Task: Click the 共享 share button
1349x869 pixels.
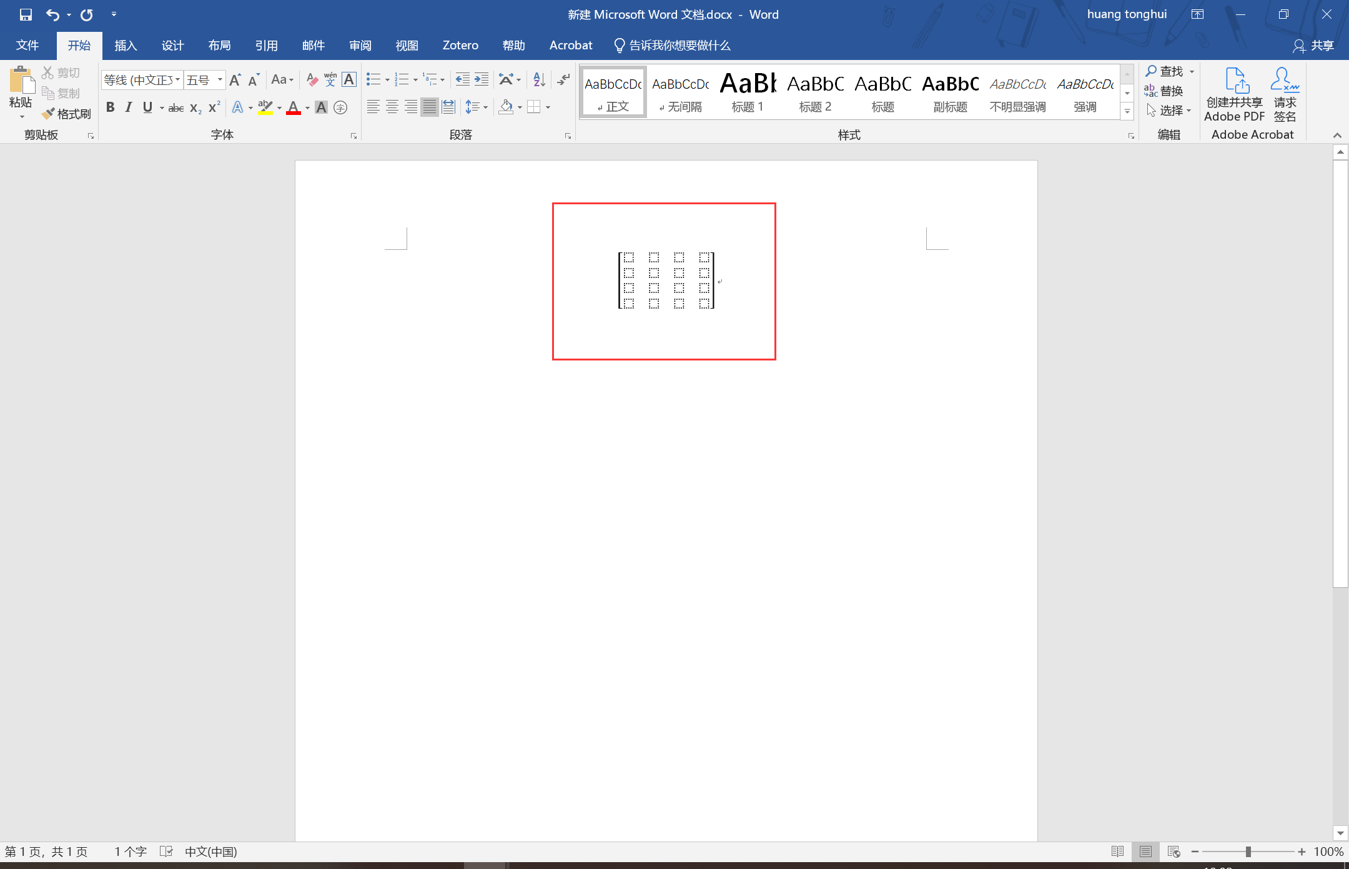Action: click(x=1314, y=46)
